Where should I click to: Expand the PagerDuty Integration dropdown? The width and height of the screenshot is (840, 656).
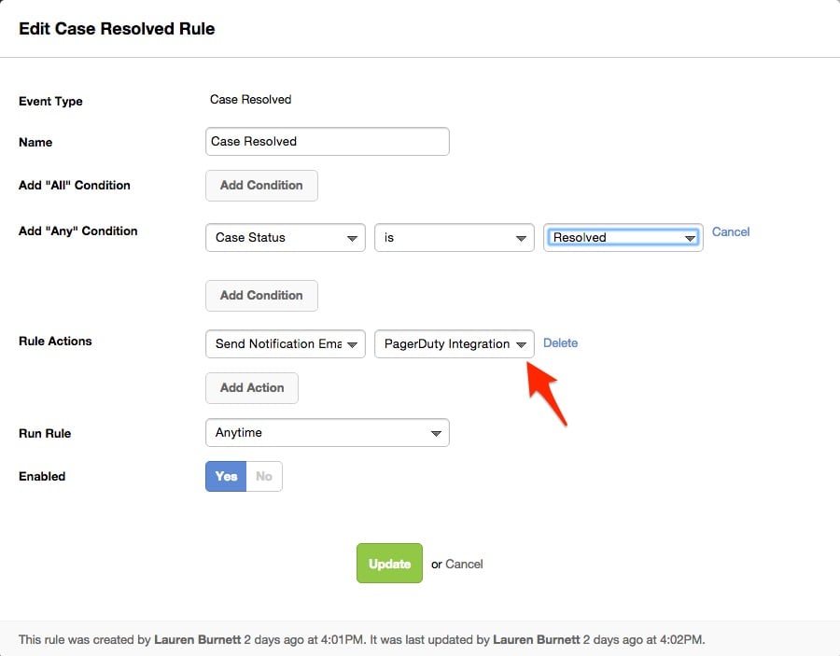click(454, 344)
